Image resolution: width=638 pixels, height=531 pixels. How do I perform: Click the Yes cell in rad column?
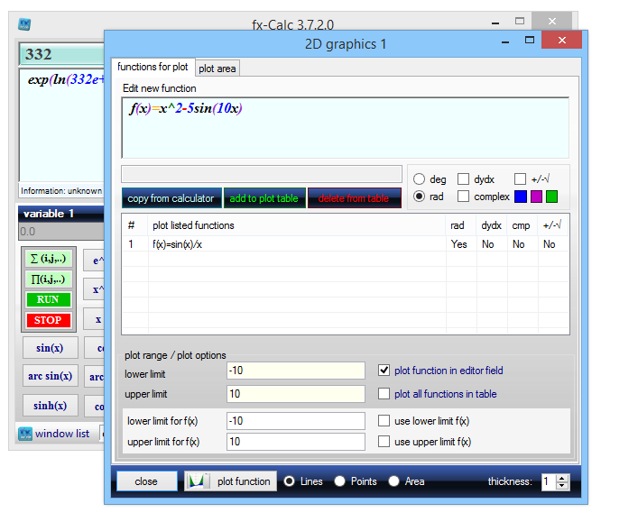pos(459,244)
